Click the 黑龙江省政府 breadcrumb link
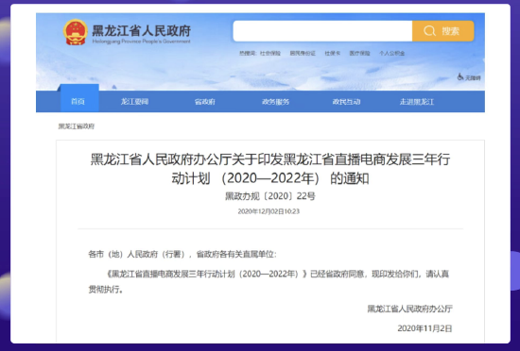Image resolution: width=520 pixels, height=351 pixels. pyautogui.click(x=77, y=126)
